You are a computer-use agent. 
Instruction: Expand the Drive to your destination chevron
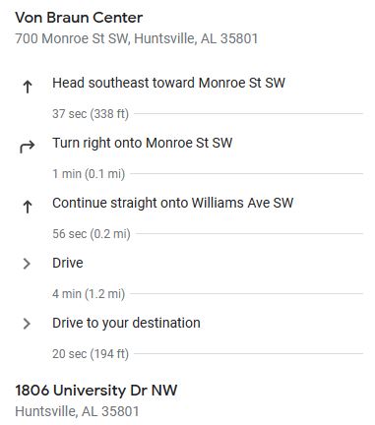(x=27, y=324)
